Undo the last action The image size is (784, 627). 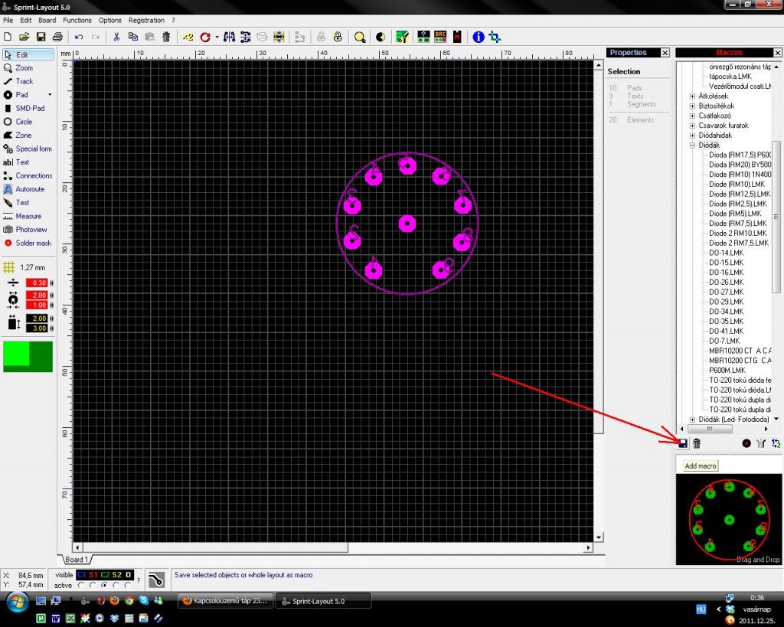(x=79, y=37)
